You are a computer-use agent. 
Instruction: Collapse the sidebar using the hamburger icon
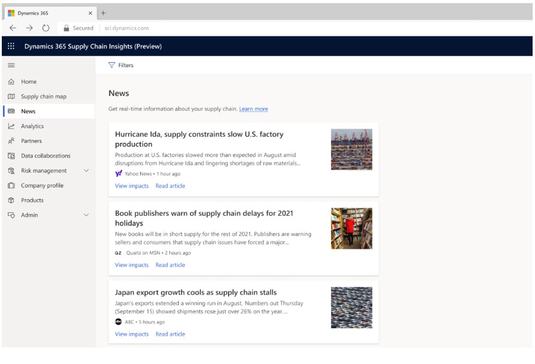(12, 66)
